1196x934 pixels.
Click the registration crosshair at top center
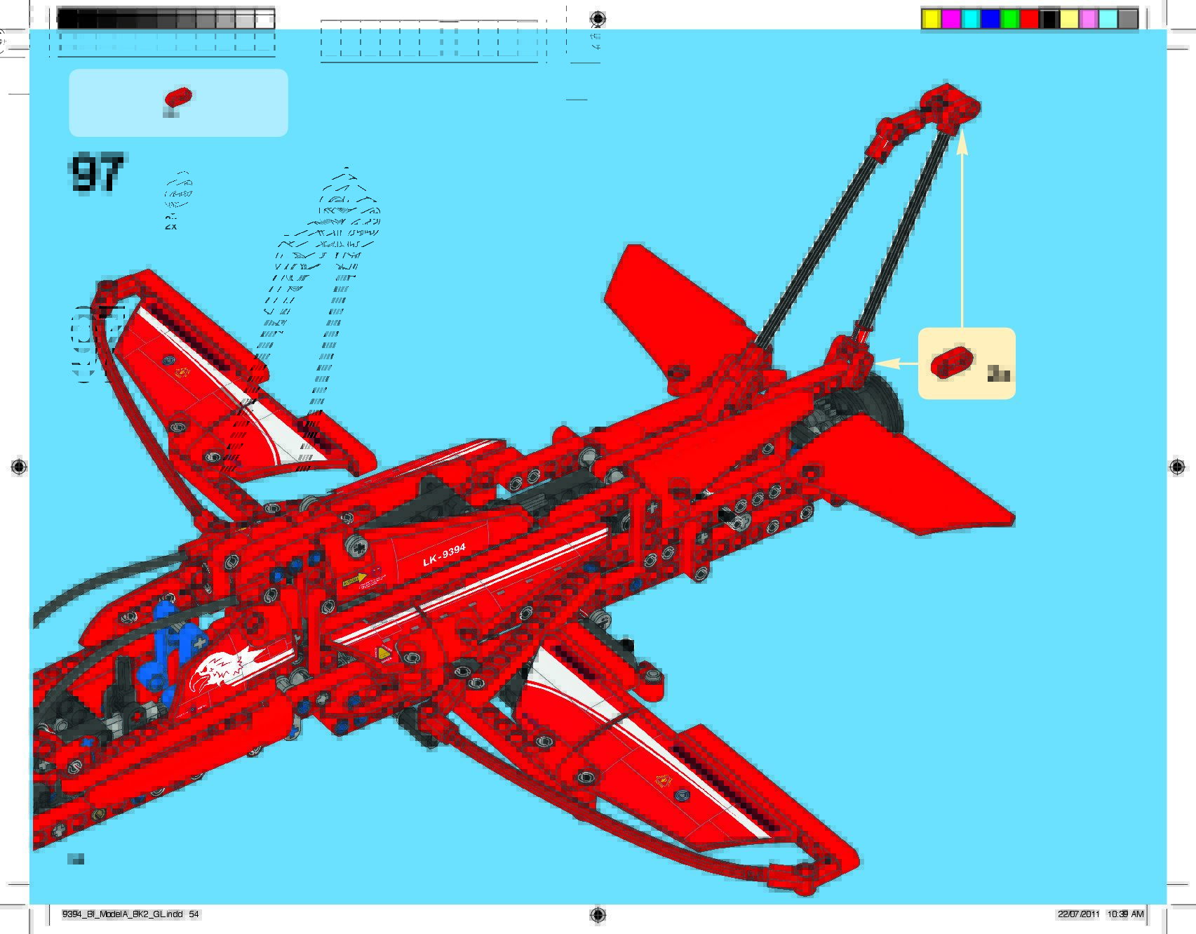(597, 18)
